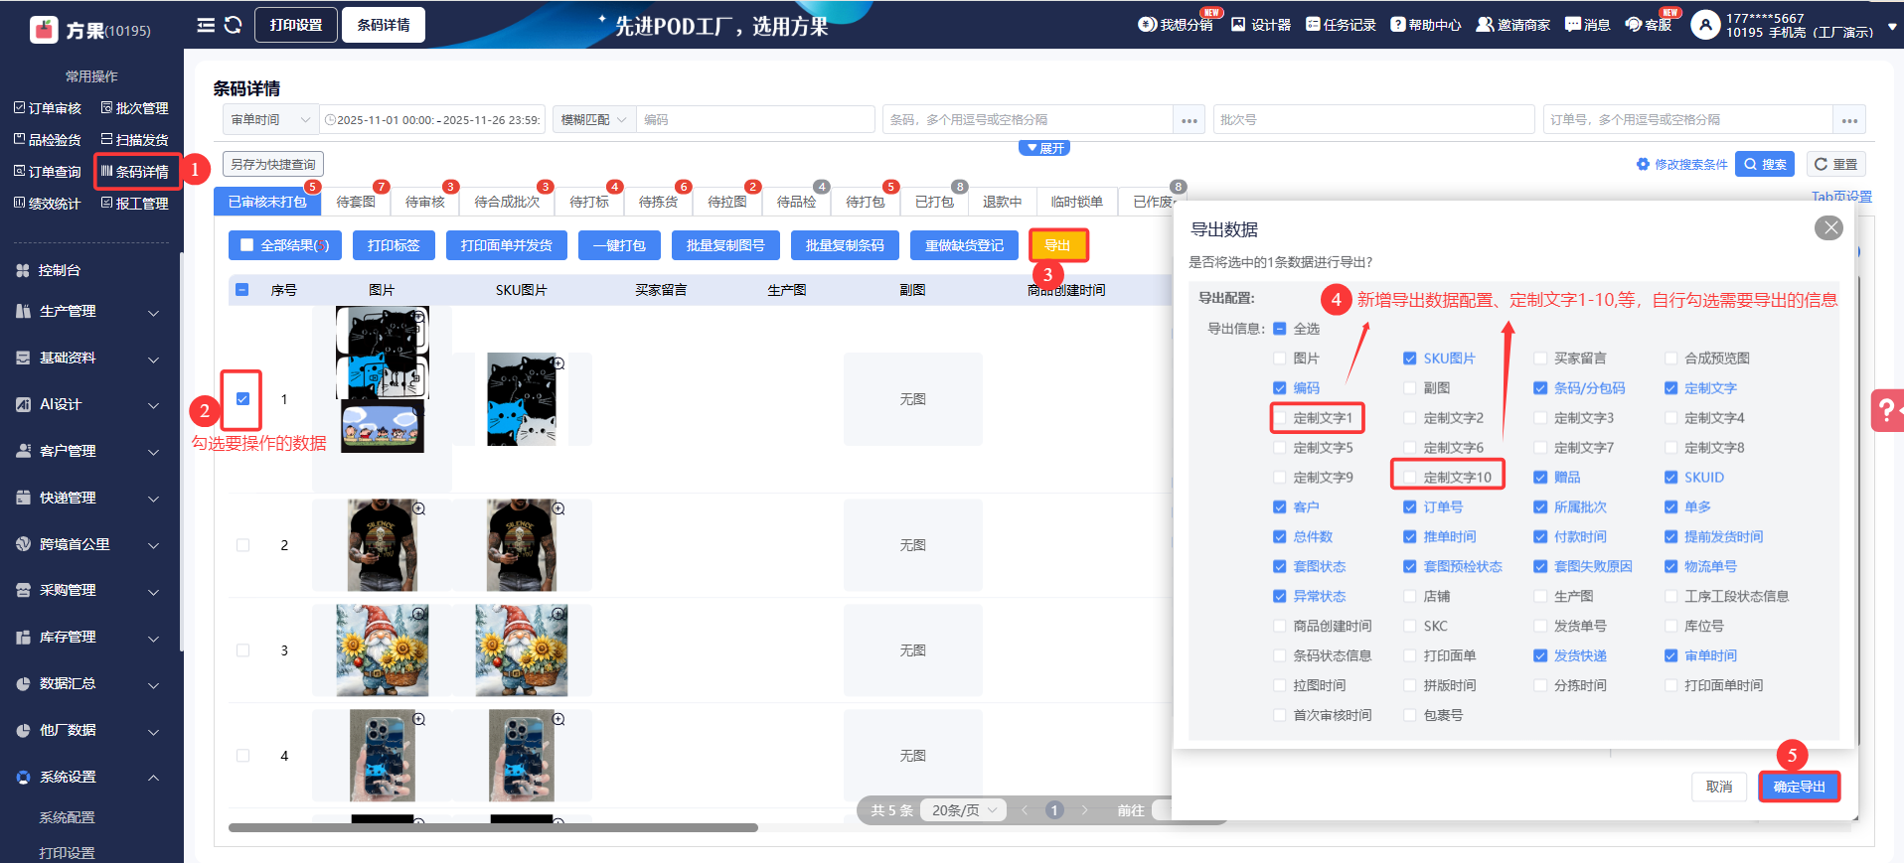This screenshot has height=863, width=1904.
Task: Expand the 生产管理 menu
Action: [x=89, y=312]
